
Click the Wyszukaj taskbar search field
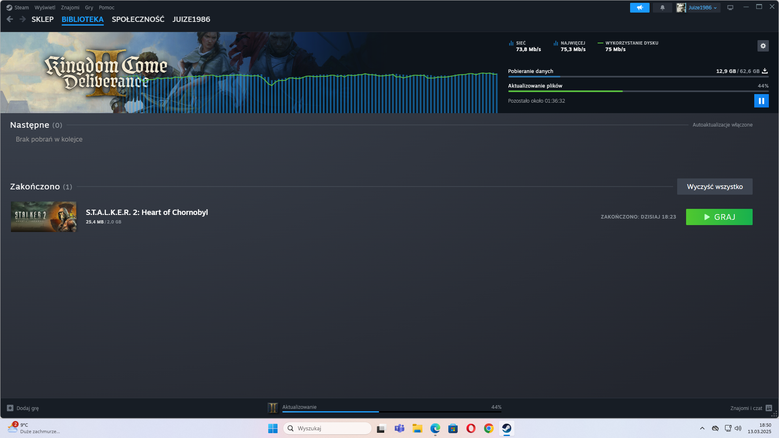[x=327, y=428]
